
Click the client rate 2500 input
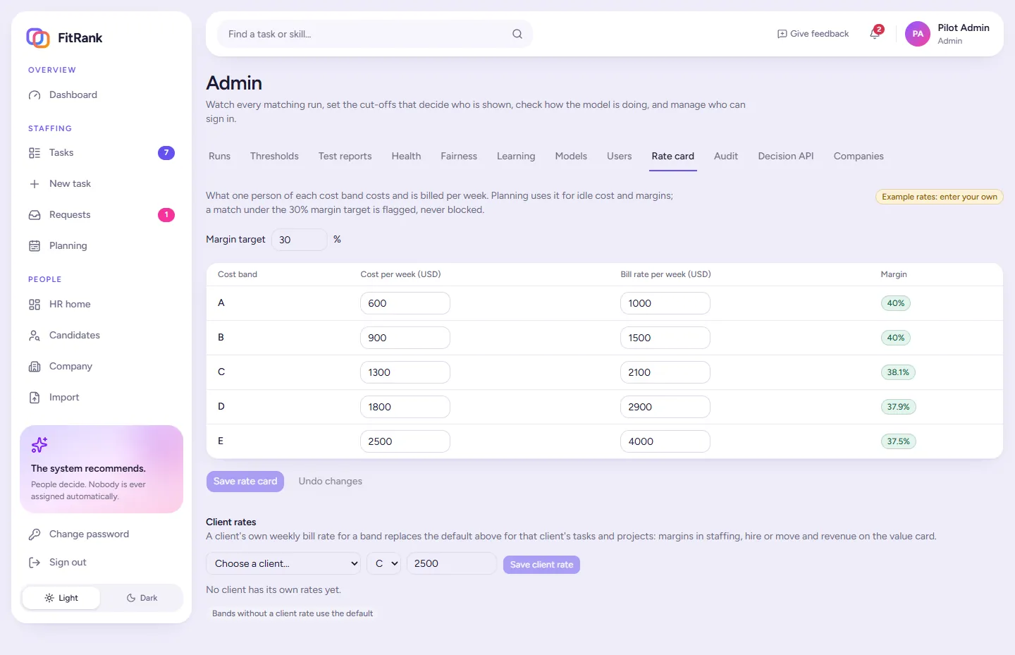pos(452,564)
